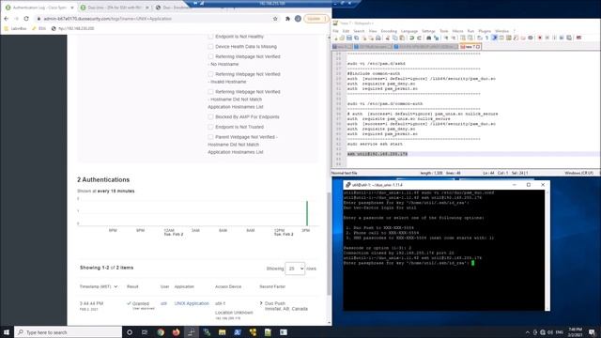Bookmark this page with the star icon
Screen dimensions: 601x338
point(275,19)
